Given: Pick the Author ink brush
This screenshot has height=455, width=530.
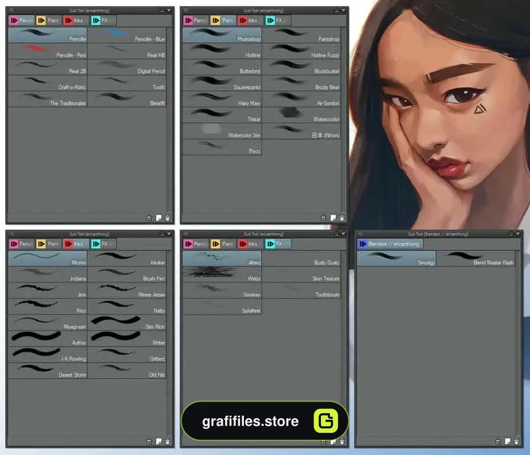Looking at the screenshot, I should (48, 338).
